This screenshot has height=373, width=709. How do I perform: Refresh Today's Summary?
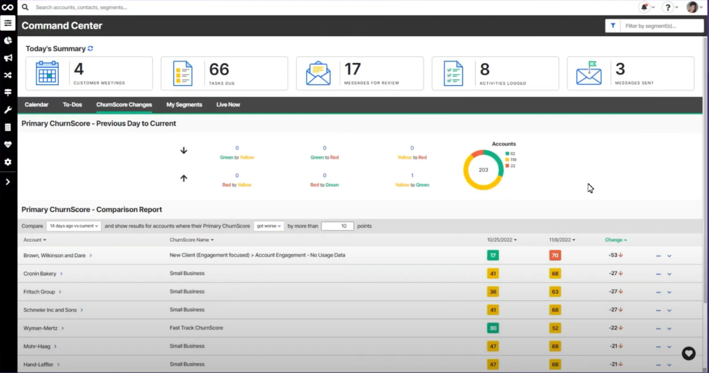coord(90,48)
